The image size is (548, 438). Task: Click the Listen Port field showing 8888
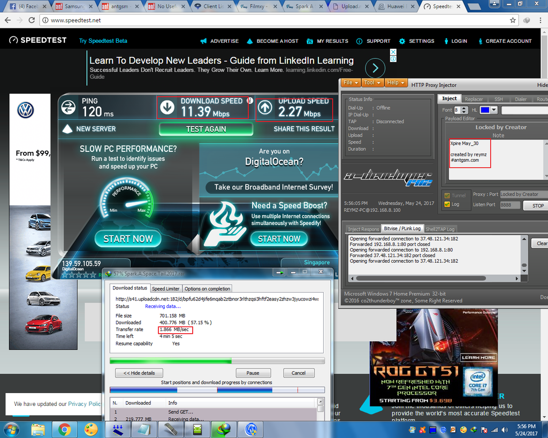coord(509,205)
